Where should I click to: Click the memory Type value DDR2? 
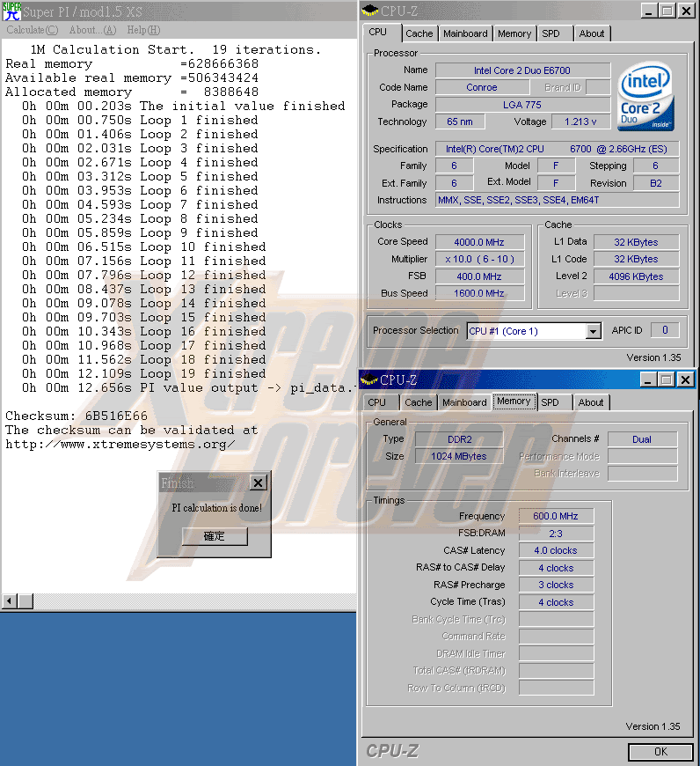tap(459, 439)
